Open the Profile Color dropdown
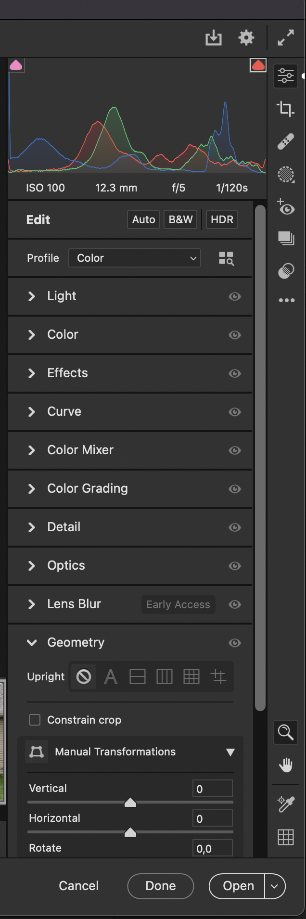 (x=135, y=258)
